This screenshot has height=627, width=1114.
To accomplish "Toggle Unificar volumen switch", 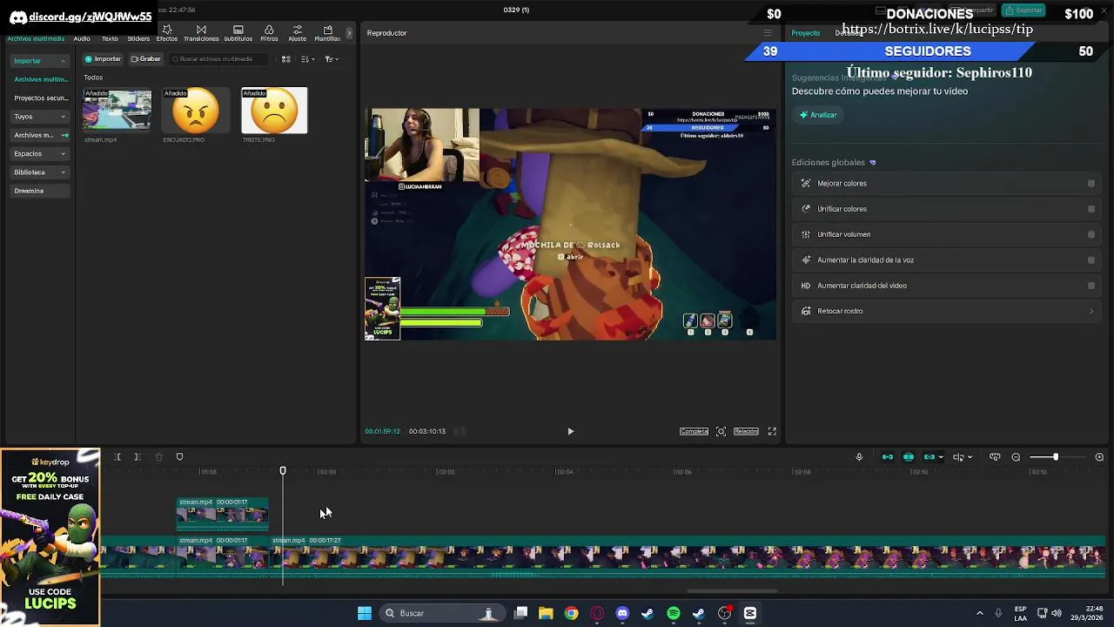I will (1091, 234).
